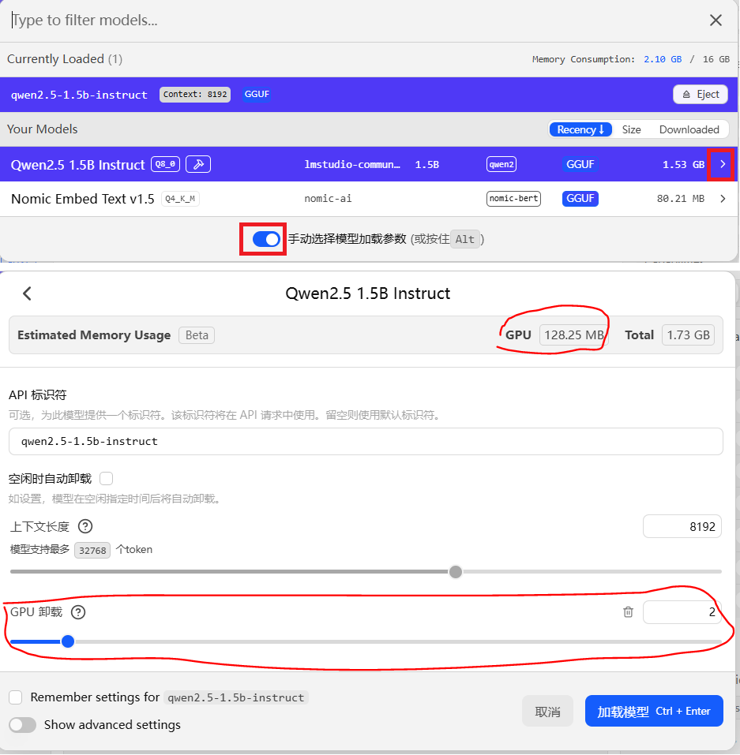This screenshot has width=740, height=755.
Task: Click the tool-use hammer icon on Qwen2.5
Action: 198,164
